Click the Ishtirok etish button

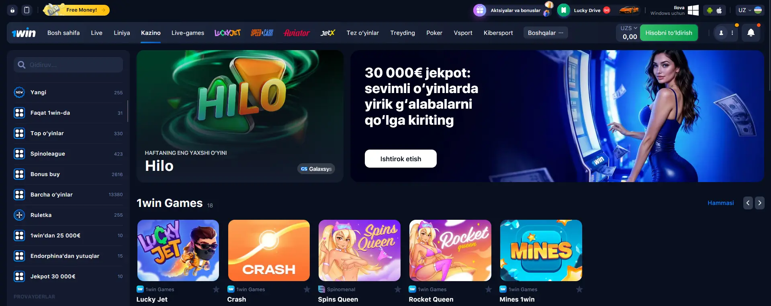(x=401, y=159)
